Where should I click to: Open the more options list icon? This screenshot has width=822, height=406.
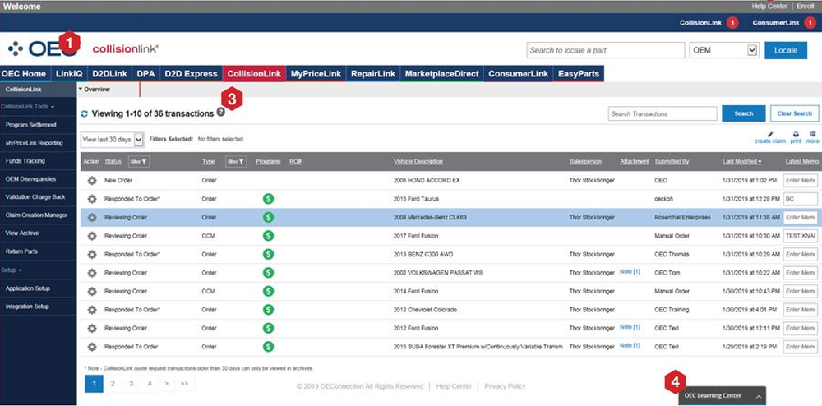(813, 135)
